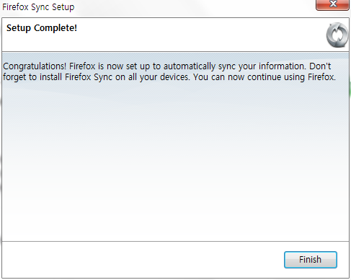Image resolution: width=351 pixels, height=280 pixels.
Task: Click the word 'Don't' ending the first line
Action: pyautogui.click(x=320, y=66)
